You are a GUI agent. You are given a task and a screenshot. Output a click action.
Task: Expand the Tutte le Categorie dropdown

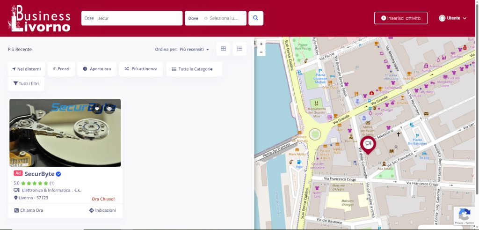click(194, 69)
